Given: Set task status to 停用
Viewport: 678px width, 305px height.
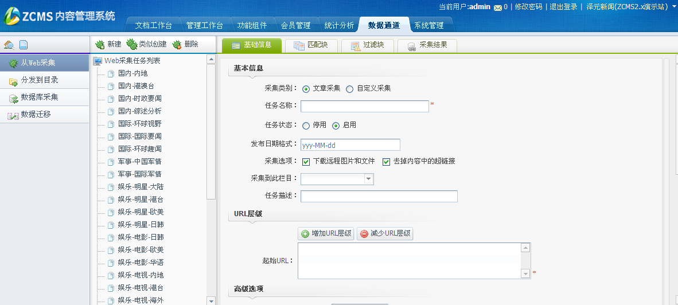Looking at the screenshot, I should pos(306,126).
